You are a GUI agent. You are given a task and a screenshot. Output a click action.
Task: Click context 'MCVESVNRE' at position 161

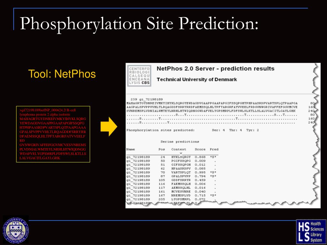pyautogui.click(x=181, y=191)
